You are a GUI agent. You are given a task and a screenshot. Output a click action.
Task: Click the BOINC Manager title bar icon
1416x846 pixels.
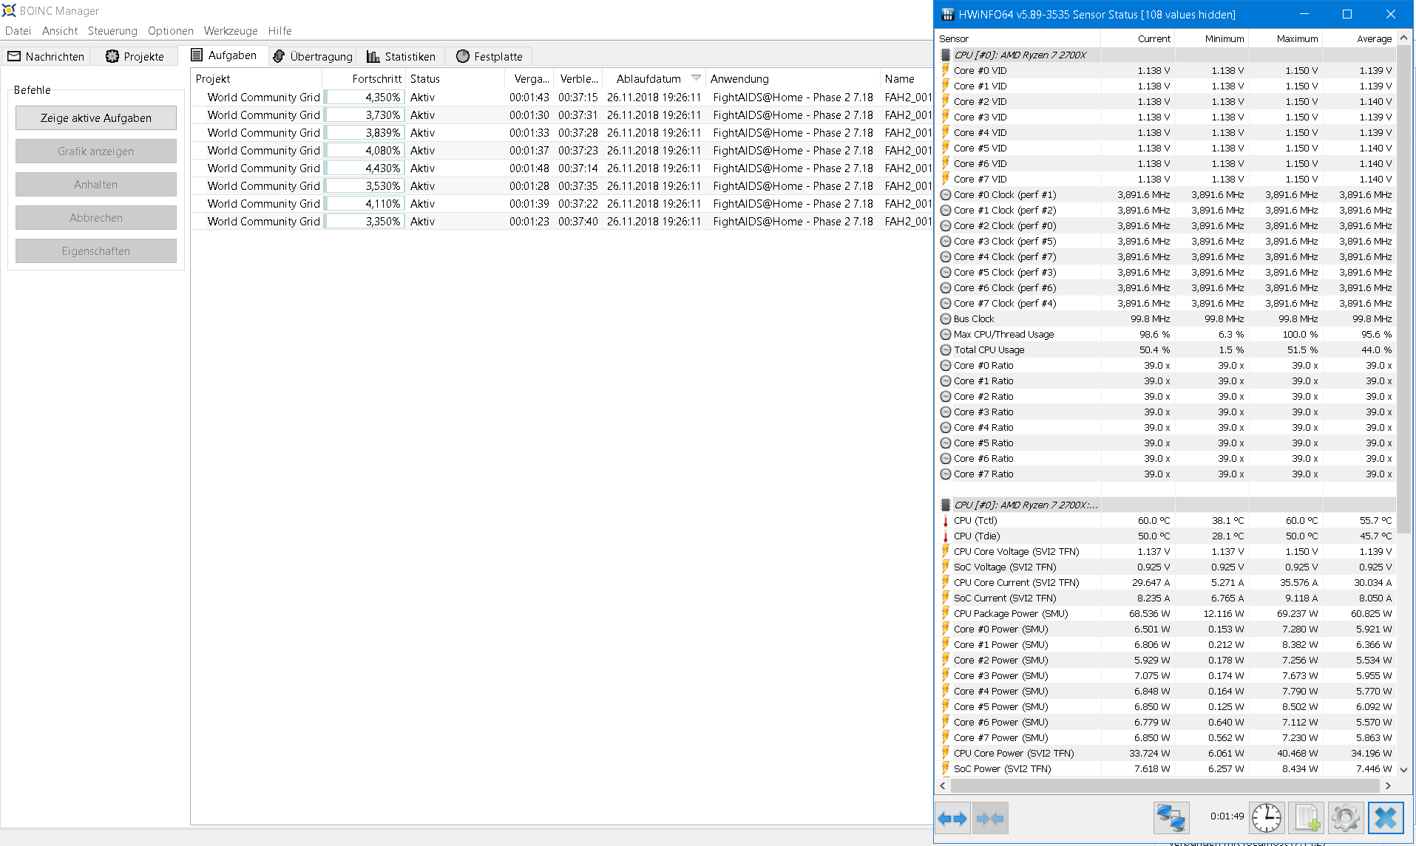click(x=9, y=10)
